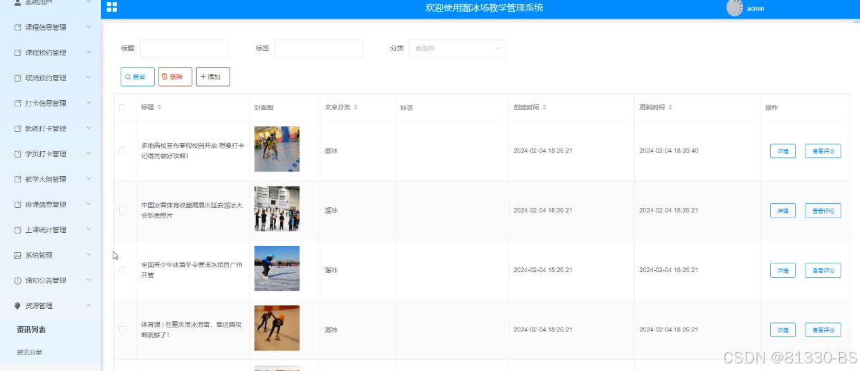860x371 pixels.
Task: Open the cover image of 全国青少年体育冬令营 row
Action: click(x=277, y=269)
